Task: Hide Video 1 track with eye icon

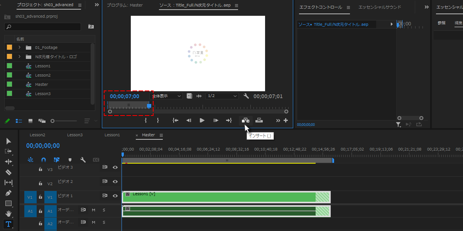Action: pos(115,196)
